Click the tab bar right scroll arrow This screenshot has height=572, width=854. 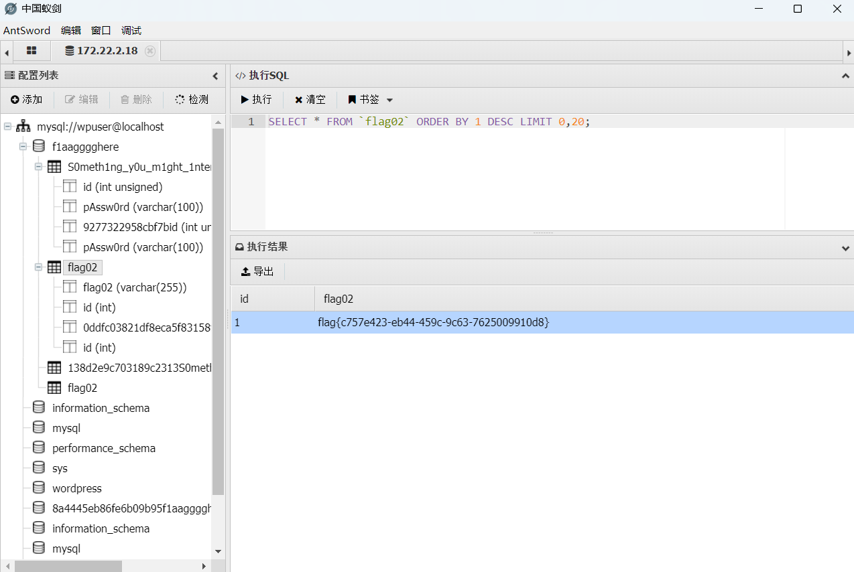(x=849, y=52)
